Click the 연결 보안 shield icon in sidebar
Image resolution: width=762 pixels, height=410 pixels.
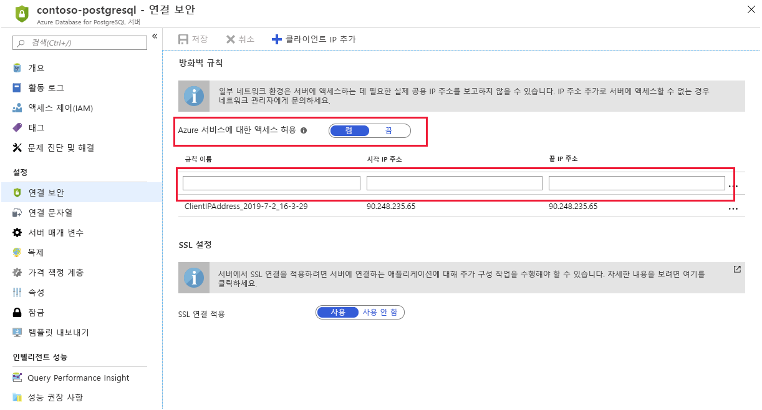17,192
